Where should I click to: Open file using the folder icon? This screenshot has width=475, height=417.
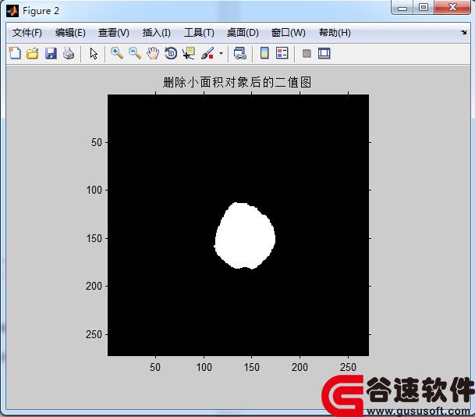33,53
